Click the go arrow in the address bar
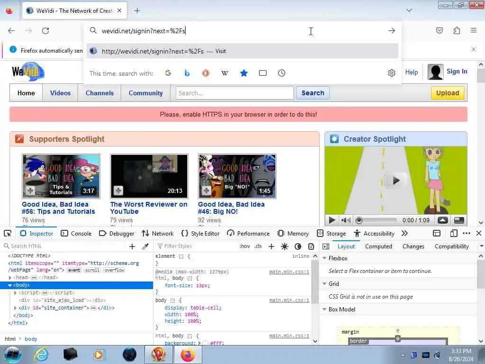This screenshot has height=364, width=485. pyautogui.click(x=392, y=31)
